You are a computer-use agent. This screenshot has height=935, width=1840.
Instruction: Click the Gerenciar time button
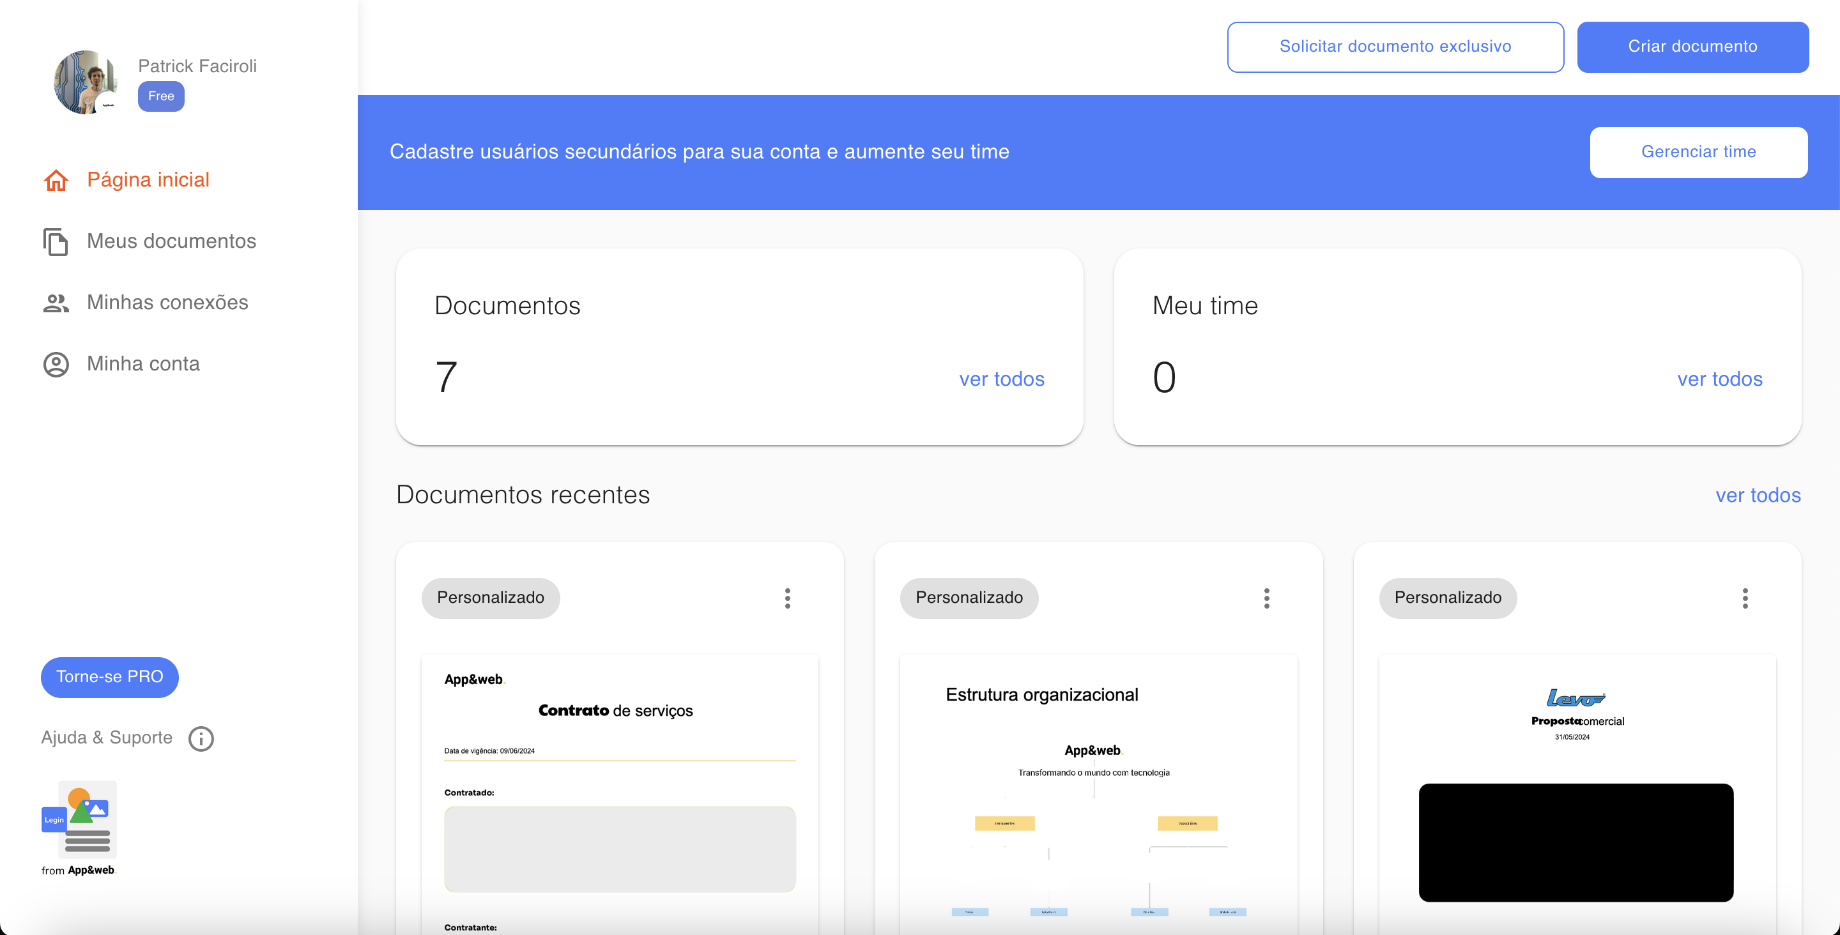coord(1698,152)
